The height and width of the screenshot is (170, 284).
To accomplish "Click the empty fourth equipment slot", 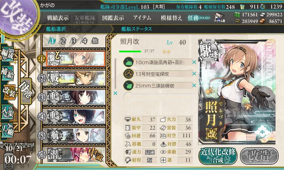I will tap(158, 97).
